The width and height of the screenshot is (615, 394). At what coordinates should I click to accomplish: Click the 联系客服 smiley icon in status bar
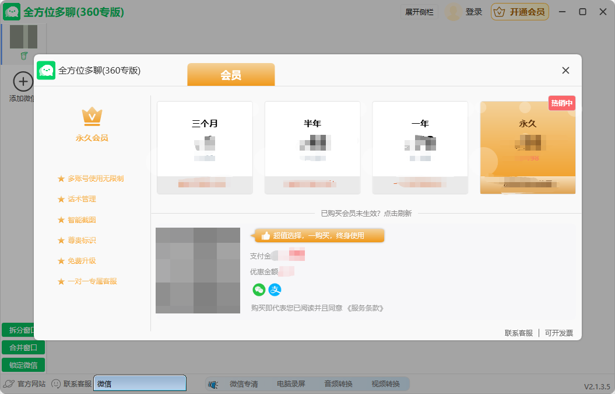coord(55,383)
